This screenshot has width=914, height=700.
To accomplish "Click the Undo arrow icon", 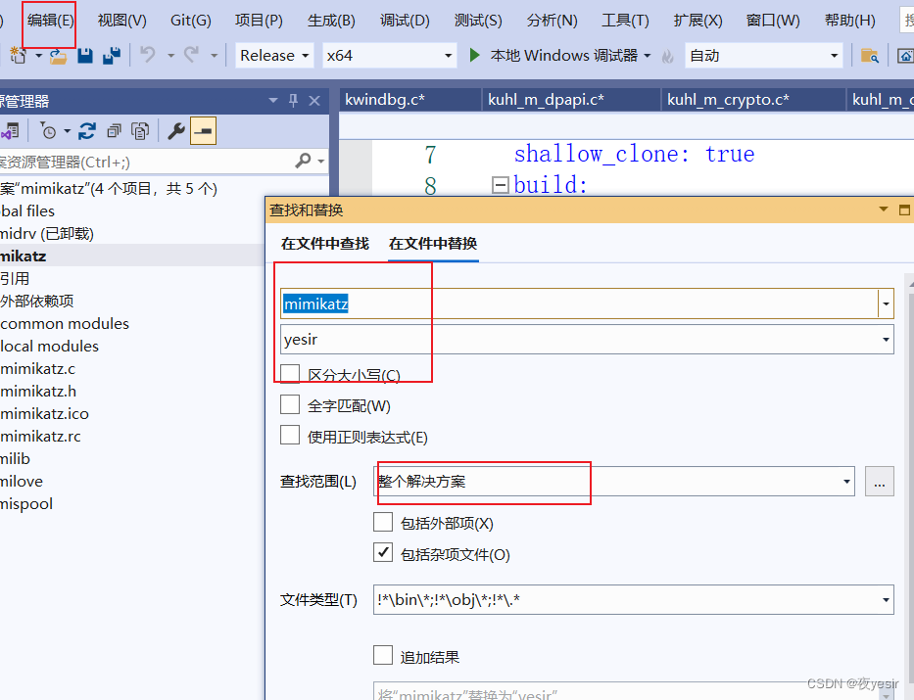I will click(x=148, y=56).
